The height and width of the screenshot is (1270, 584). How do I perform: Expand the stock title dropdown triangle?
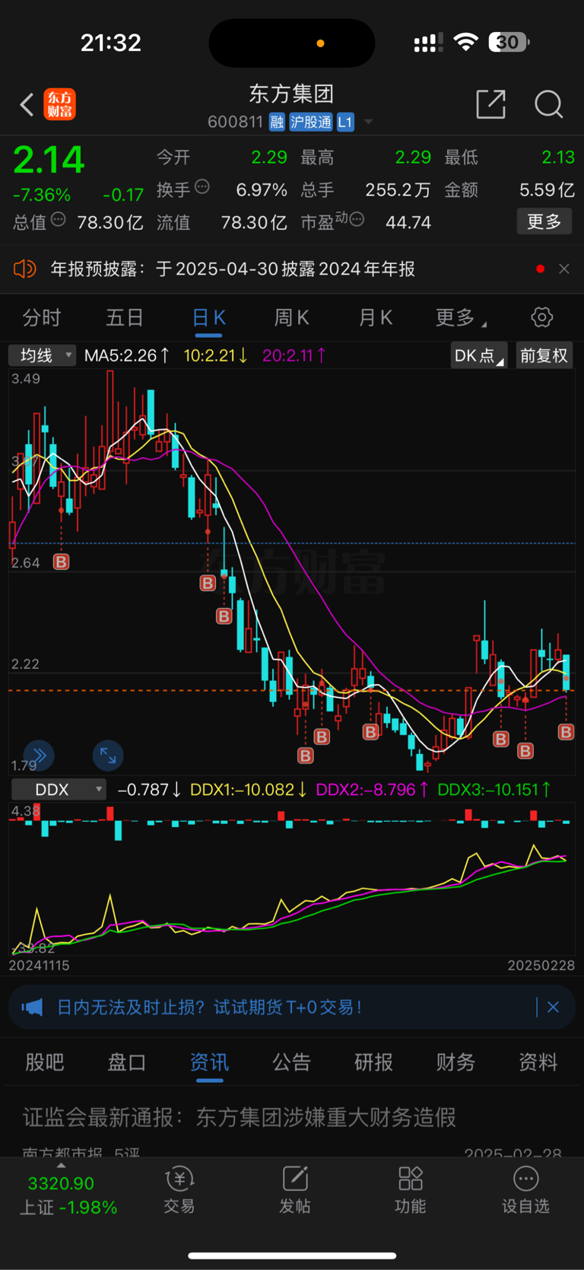pos(368,122)
